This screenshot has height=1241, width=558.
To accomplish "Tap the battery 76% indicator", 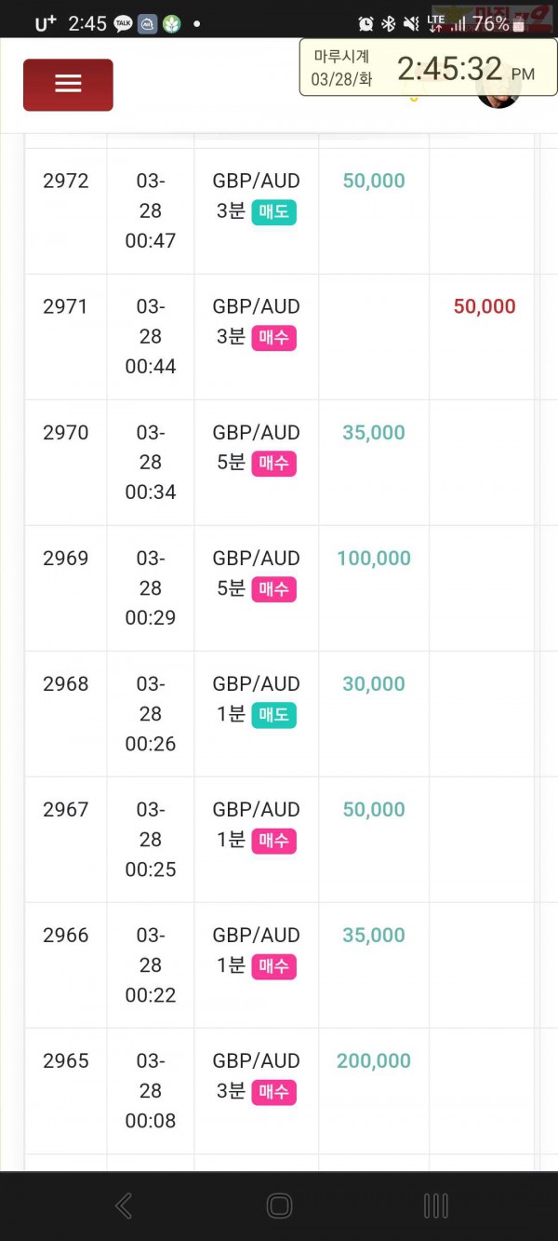I will (499, 23).
